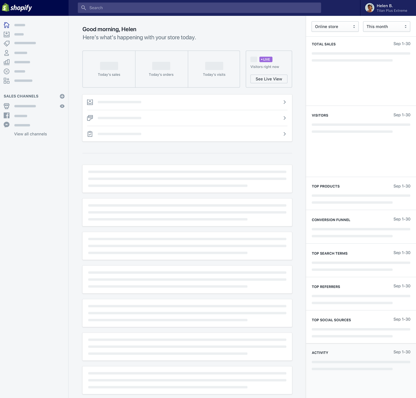
Task: Focus the Search field in top bar
Action: pyautogui.click(x=199, y=8)
